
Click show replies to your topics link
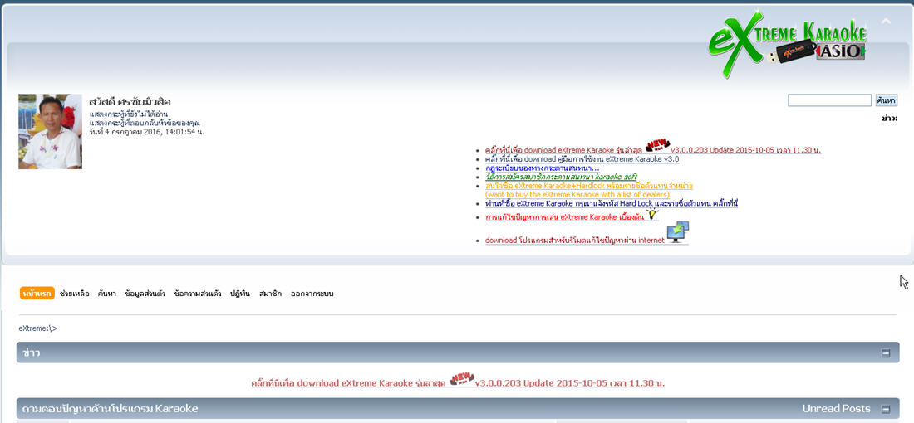[145, 124]
